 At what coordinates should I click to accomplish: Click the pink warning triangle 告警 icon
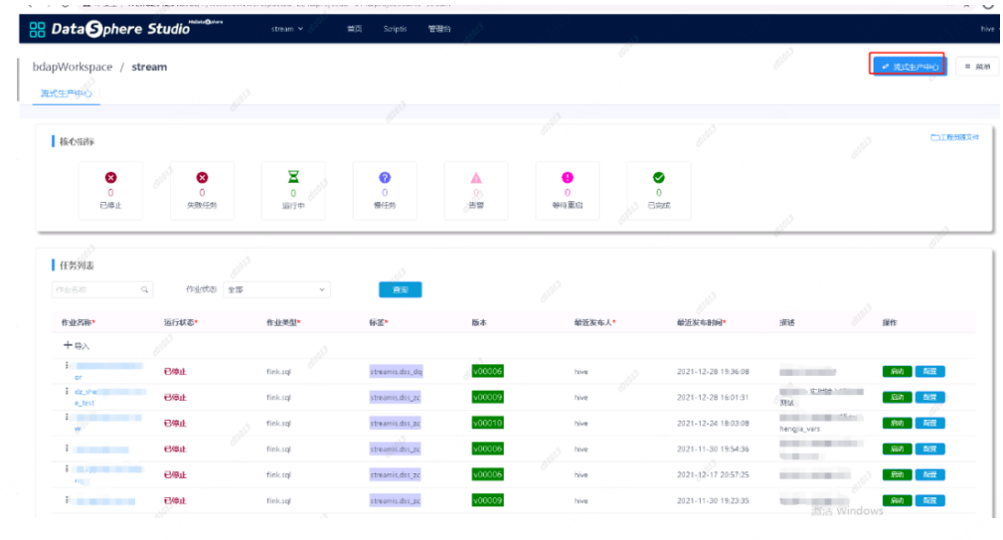[x=476, y=178]
